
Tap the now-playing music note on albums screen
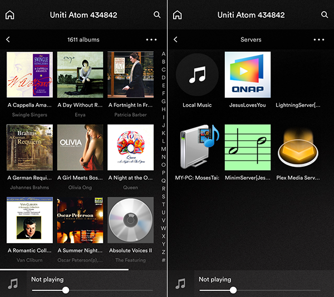coord(13,284)
